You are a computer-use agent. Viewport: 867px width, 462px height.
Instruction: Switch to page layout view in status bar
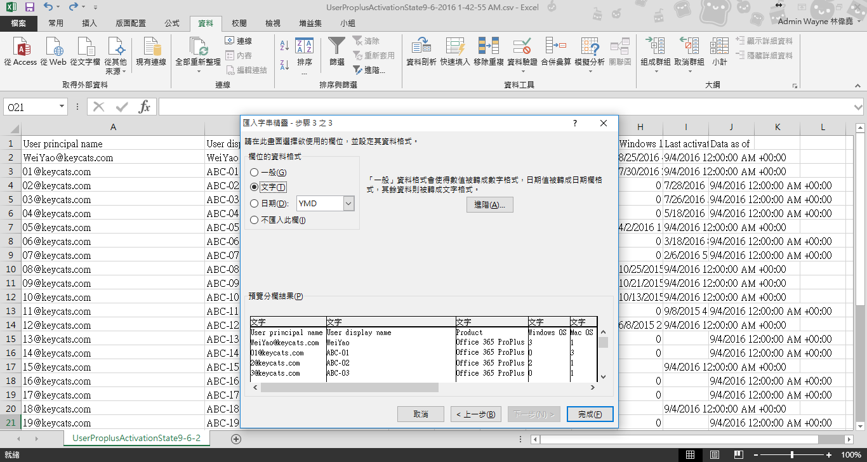coord(713,455)
